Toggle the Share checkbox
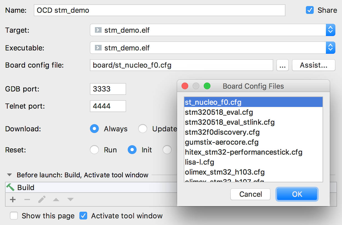The image size is (342, 225). click(x=310, y=10)
